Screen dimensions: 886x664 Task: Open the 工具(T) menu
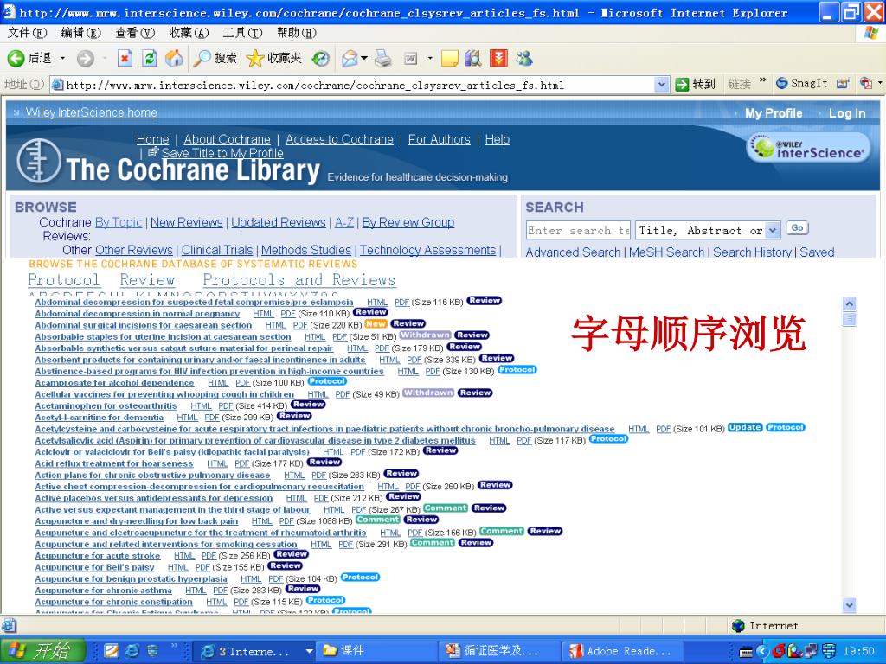pos(242,33)
